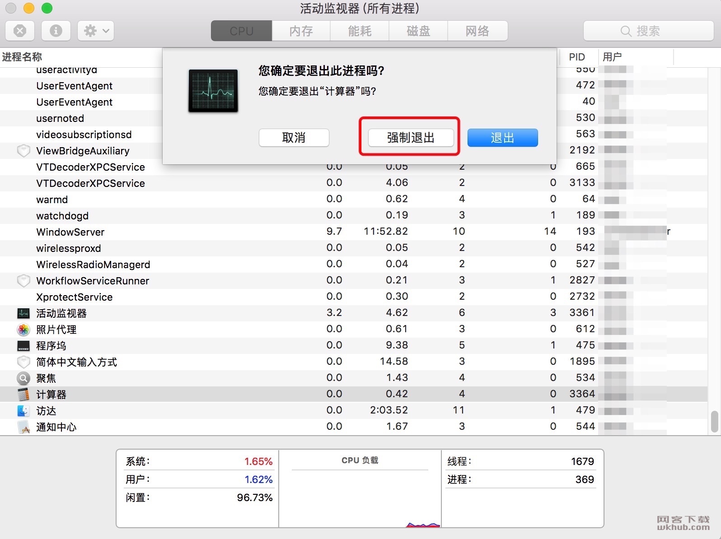The image size is (721, 539).
Task: Switch to the 磁盘 tab
Action: click(418, 31)
